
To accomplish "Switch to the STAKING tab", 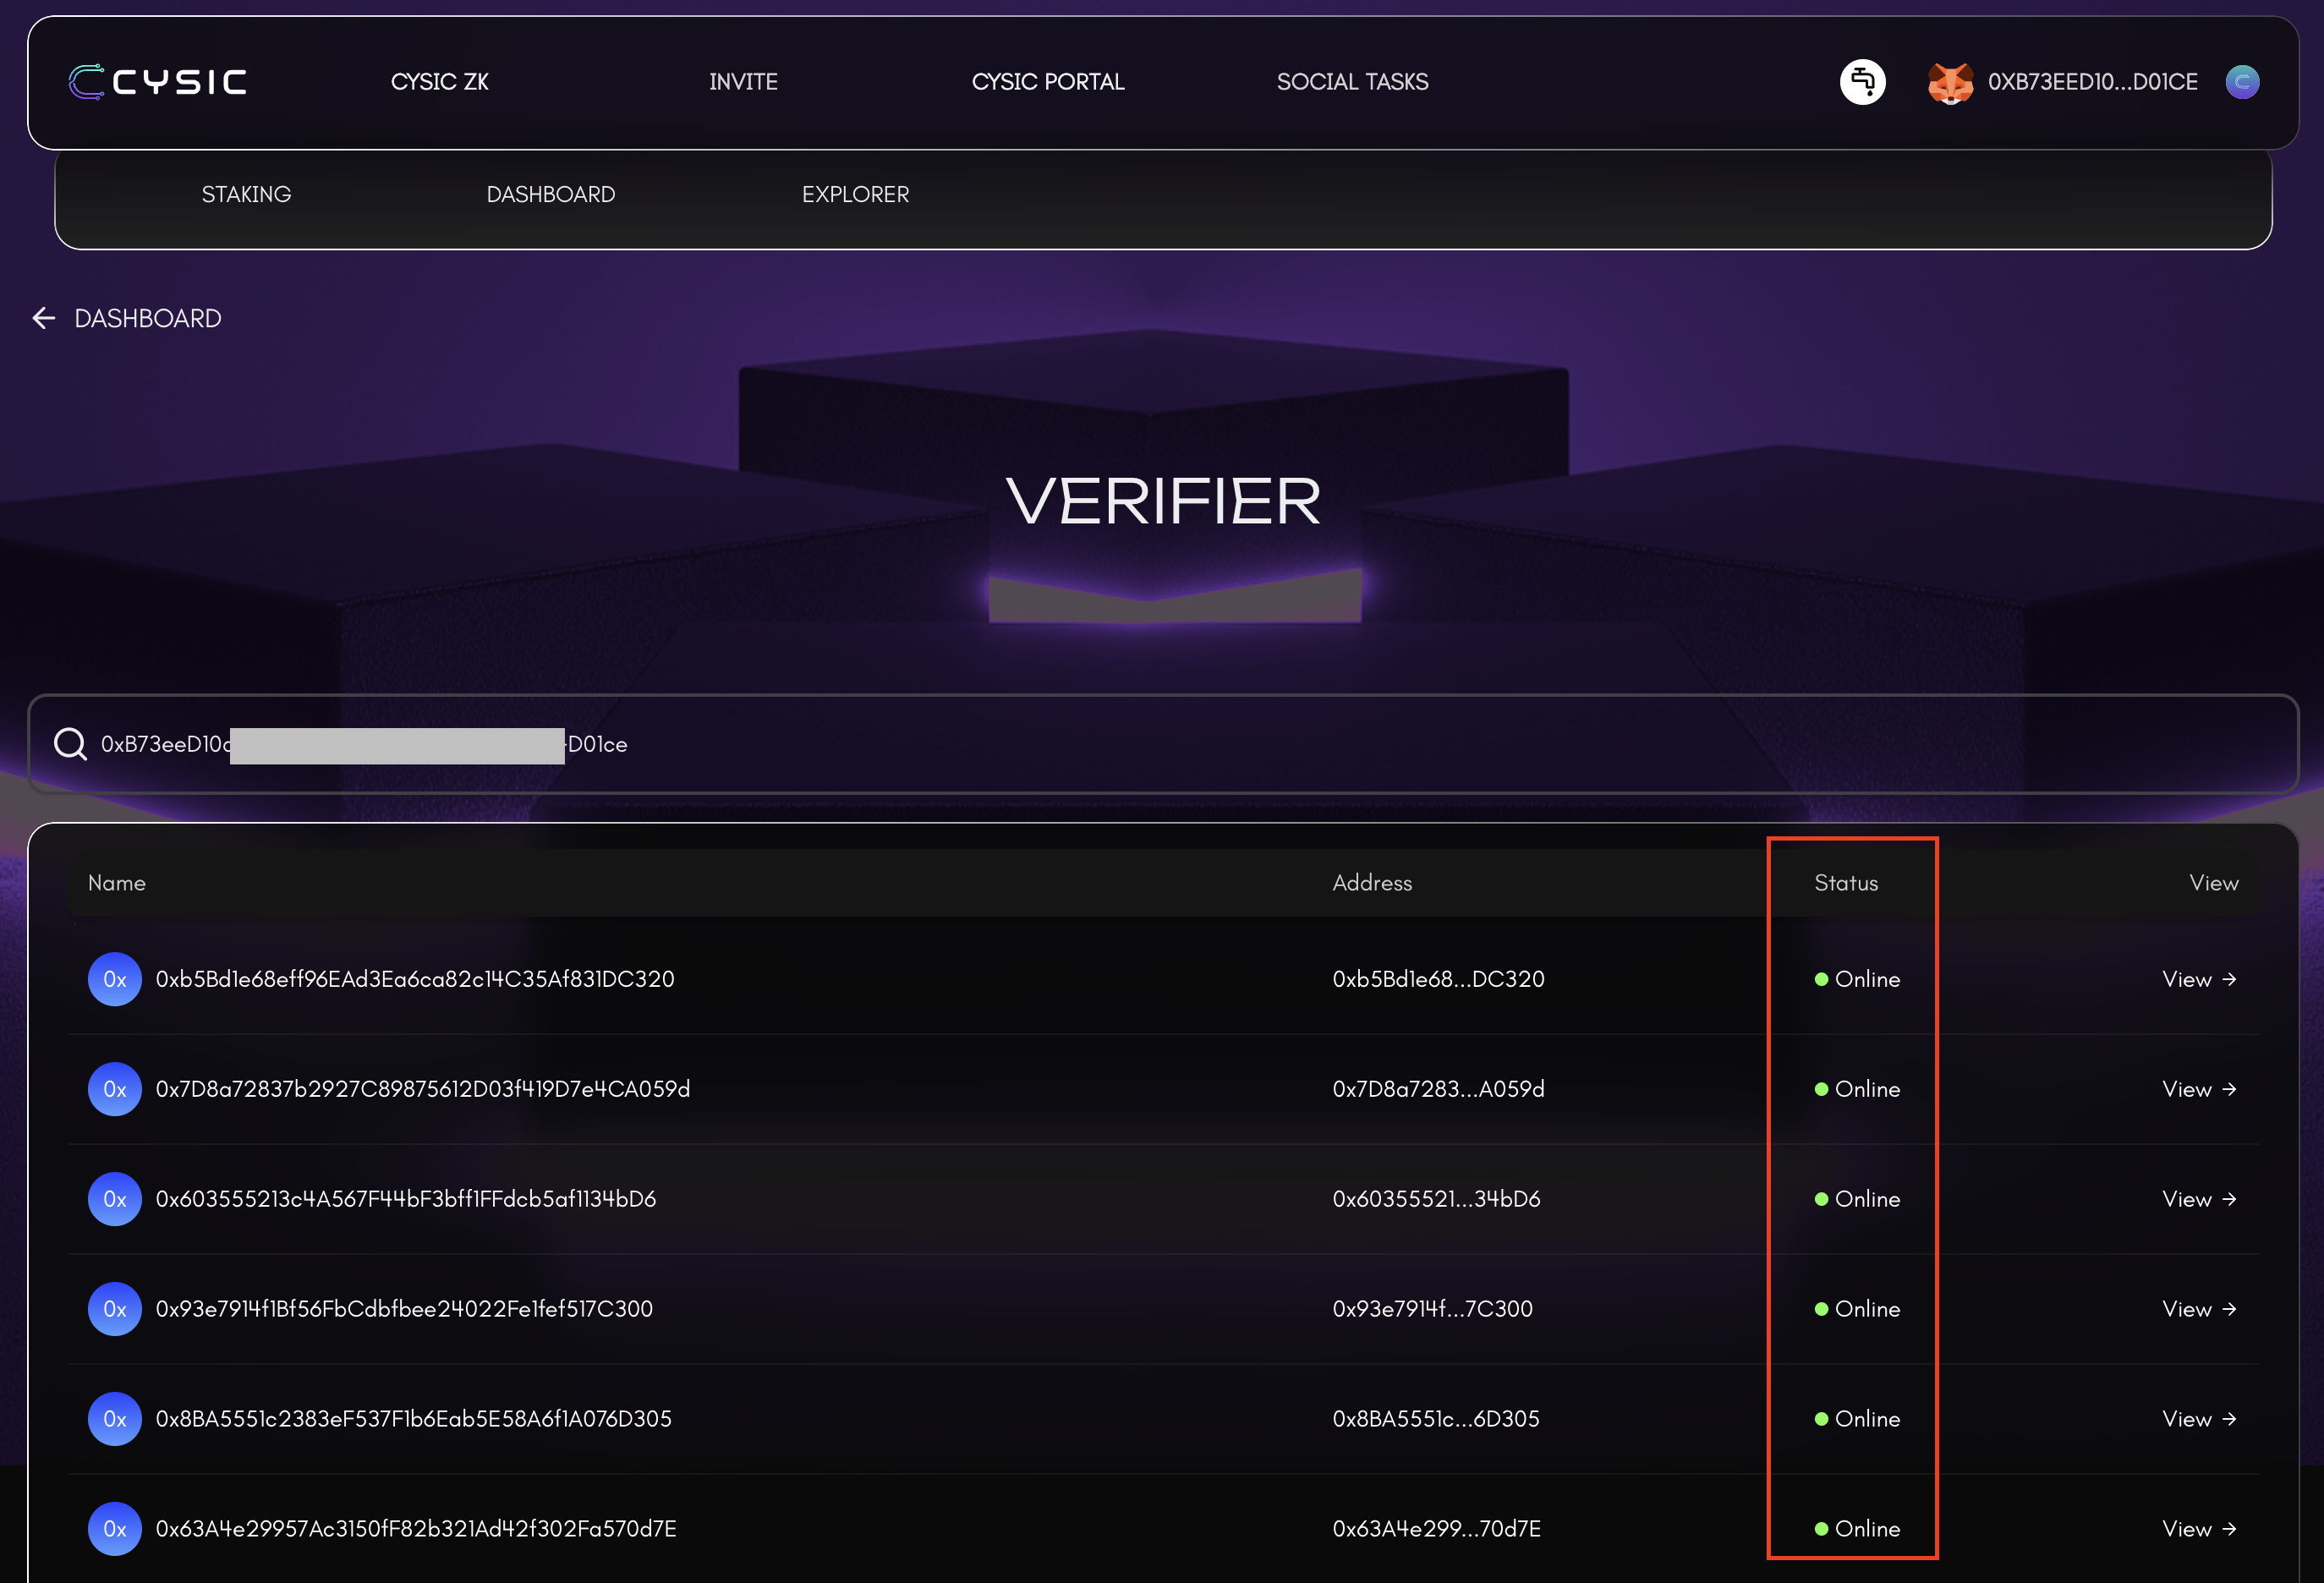I will (x=246, y=195).
